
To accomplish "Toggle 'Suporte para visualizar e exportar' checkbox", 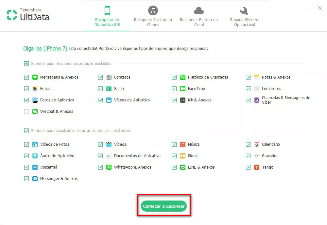I will click(x=26, y=131).
